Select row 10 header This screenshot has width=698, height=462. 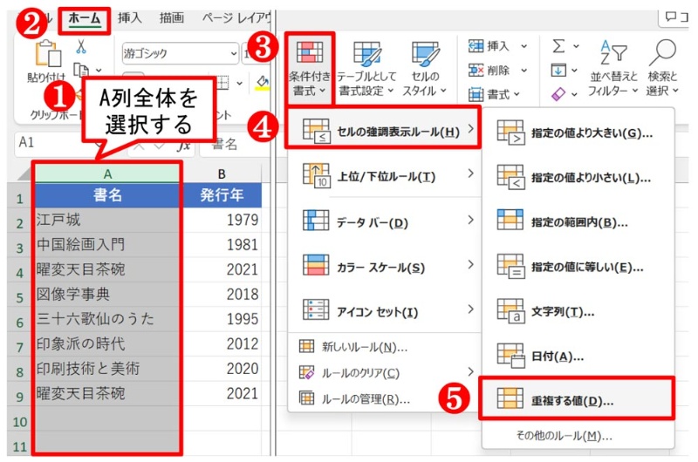click(19, 421)
